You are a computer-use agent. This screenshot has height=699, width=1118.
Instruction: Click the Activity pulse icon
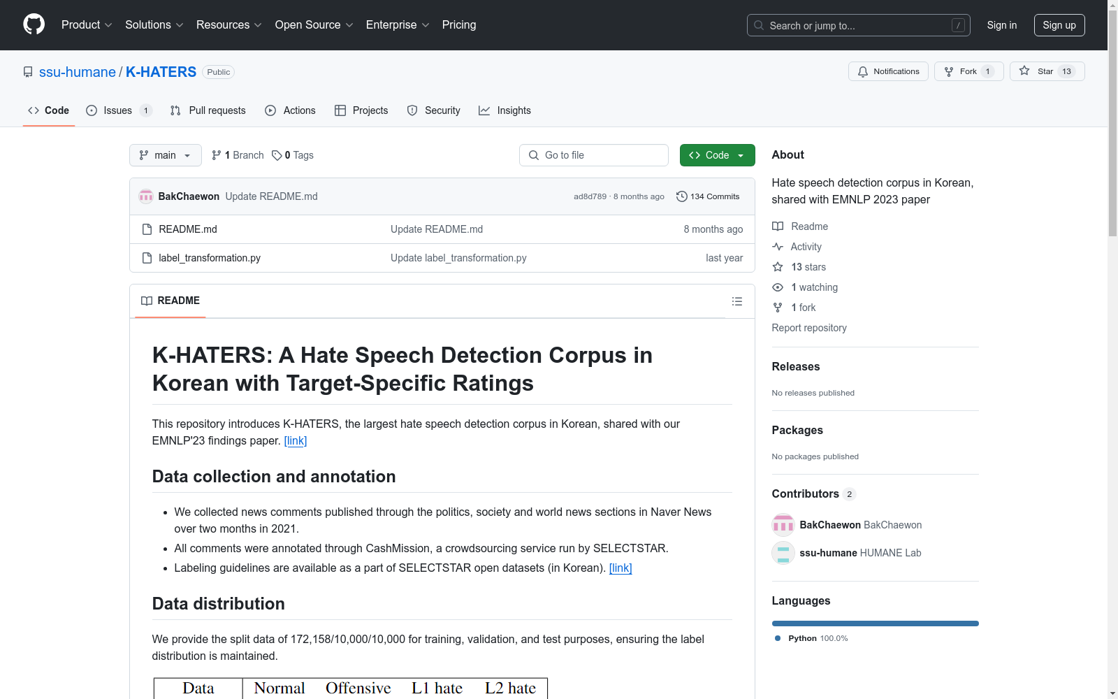tap(778, 247)
